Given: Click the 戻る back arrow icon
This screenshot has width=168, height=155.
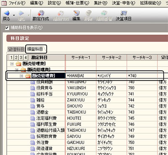Looking at the screenshot, I should (7, 13).
